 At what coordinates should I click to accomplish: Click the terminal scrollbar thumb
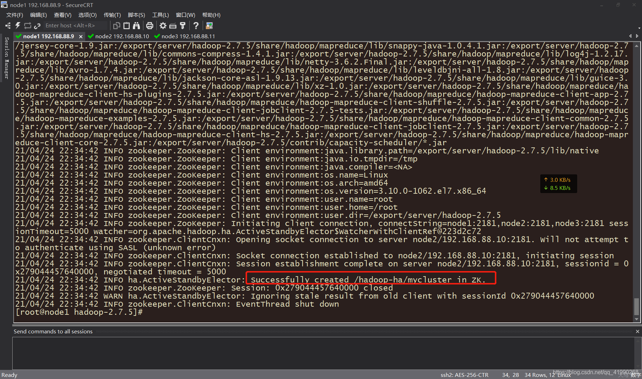point(637,307)
